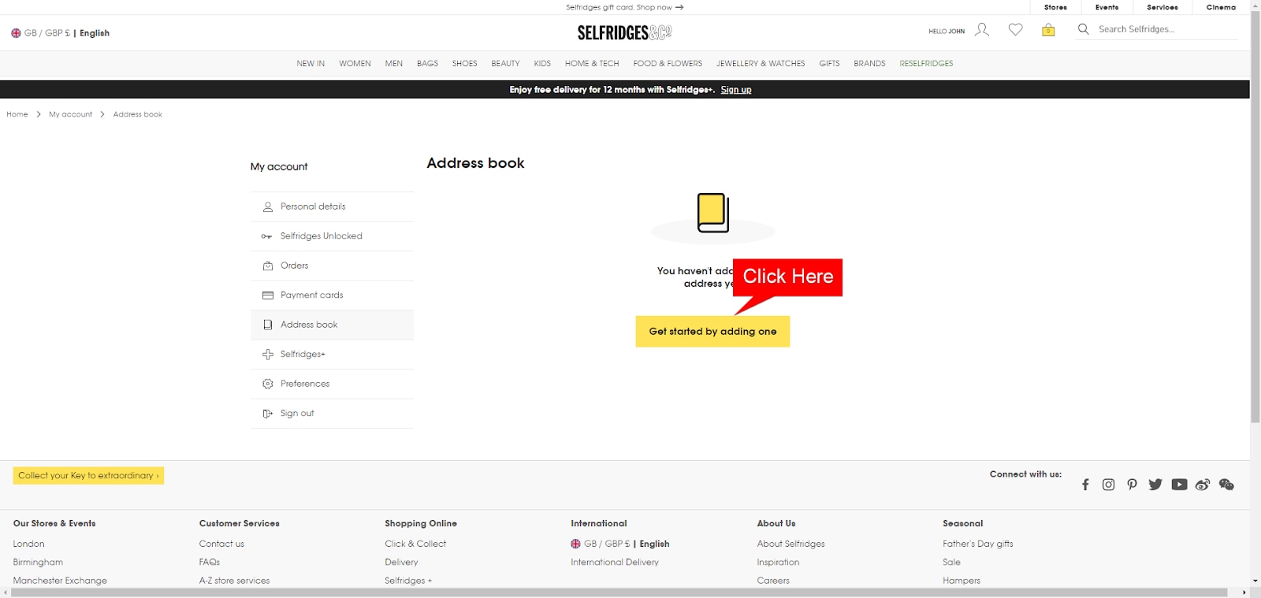Open International Delivery footer link

(615, 563)
